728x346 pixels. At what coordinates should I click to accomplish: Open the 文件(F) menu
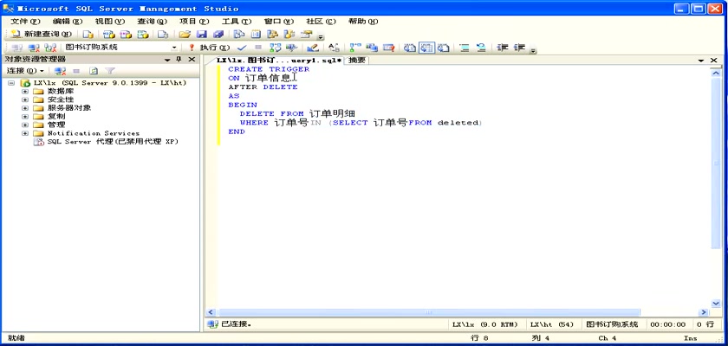pyautogui.click(x=25, y=22)
